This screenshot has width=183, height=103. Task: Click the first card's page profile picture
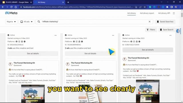(10, 64)
